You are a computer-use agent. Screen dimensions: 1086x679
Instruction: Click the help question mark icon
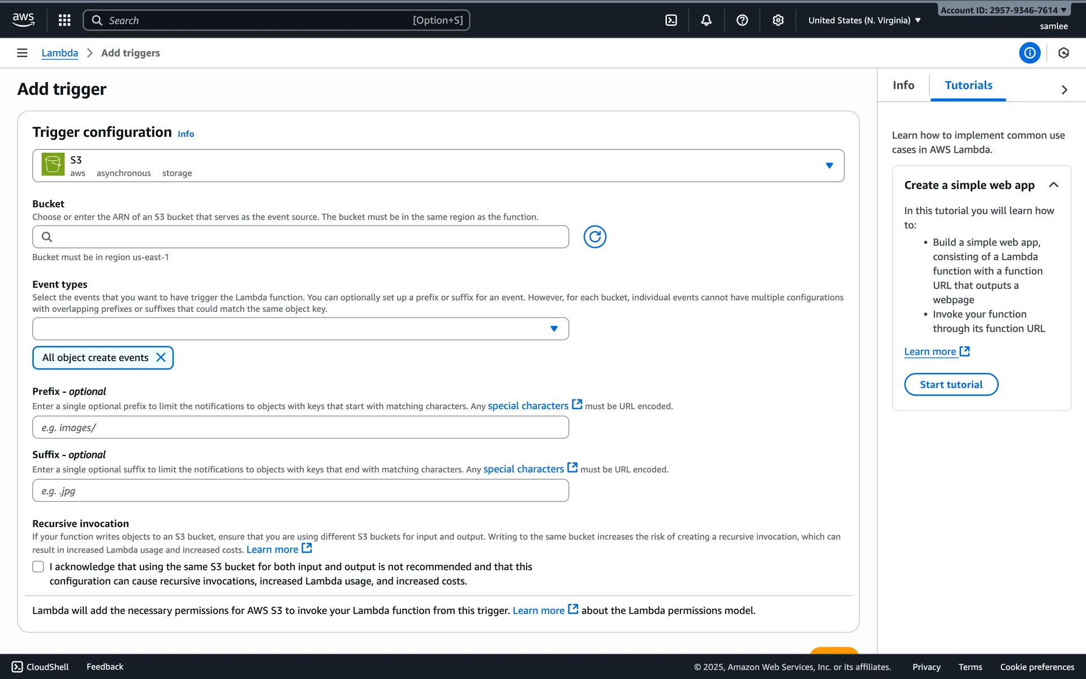(x=742, y=20)
